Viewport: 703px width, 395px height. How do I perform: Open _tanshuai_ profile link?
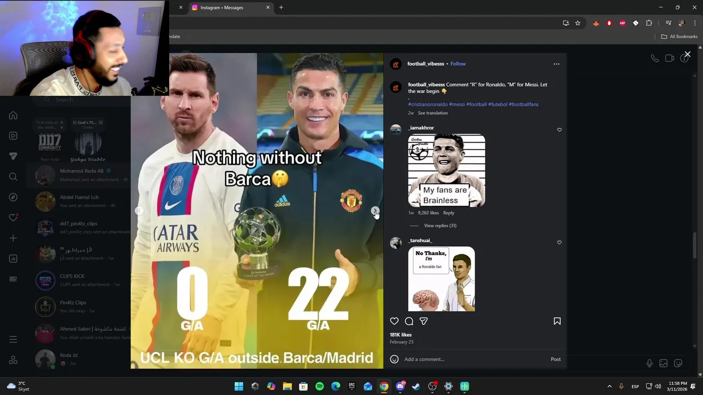tap(420, 240)
